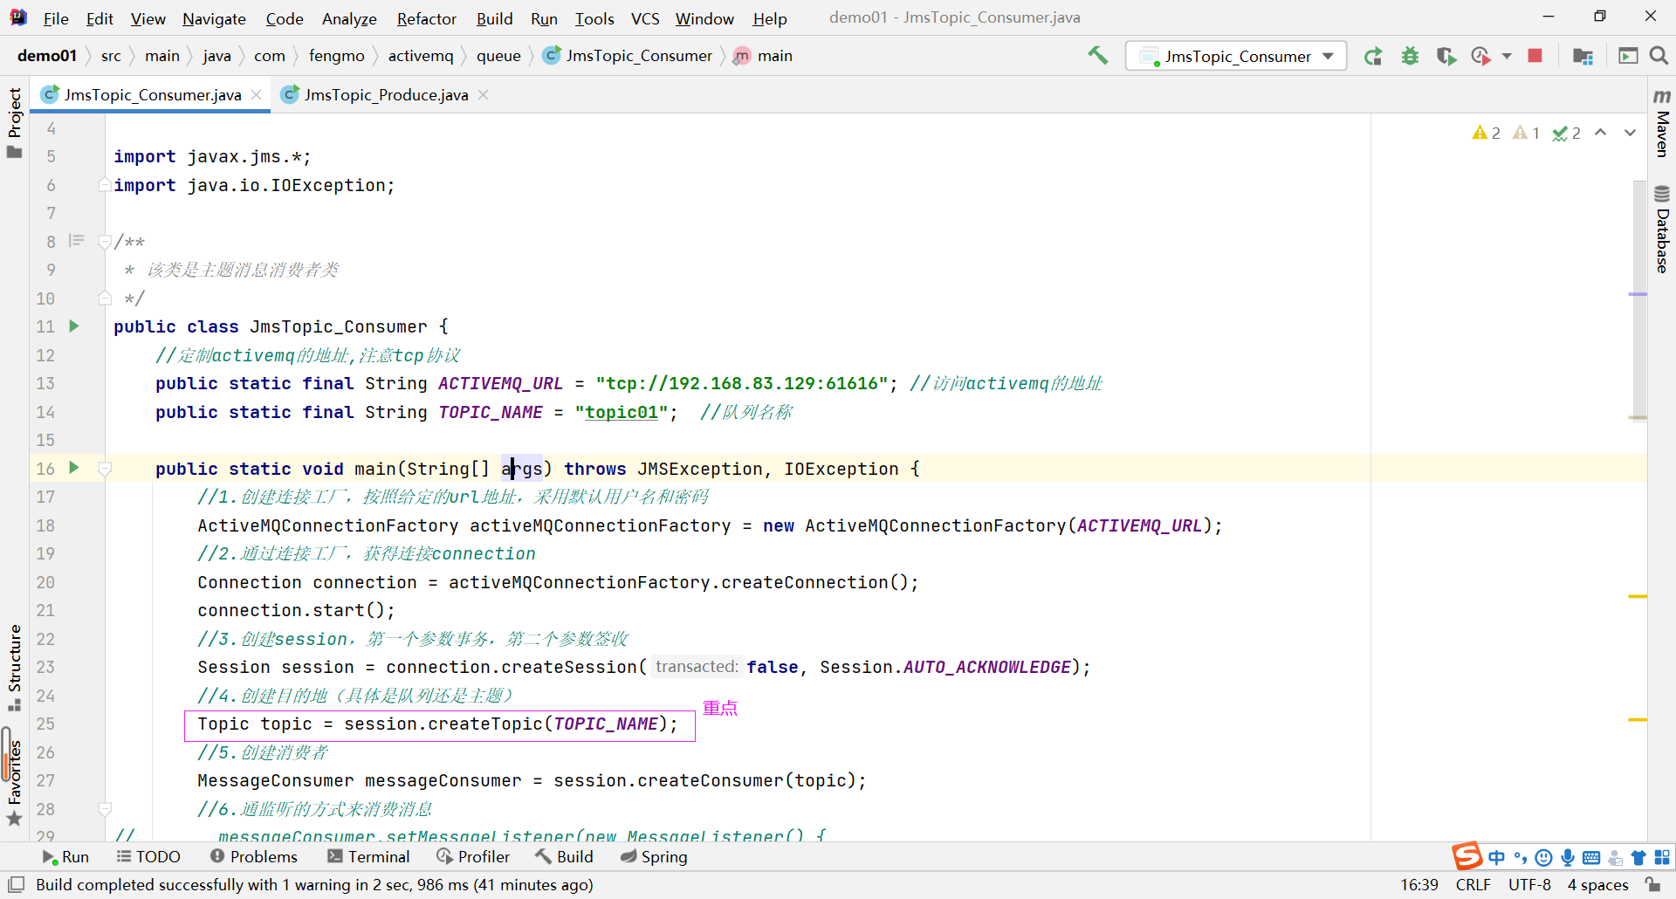Start debugging with the bug icon
Screen dimensions: 1676x899
point(1410,56)
